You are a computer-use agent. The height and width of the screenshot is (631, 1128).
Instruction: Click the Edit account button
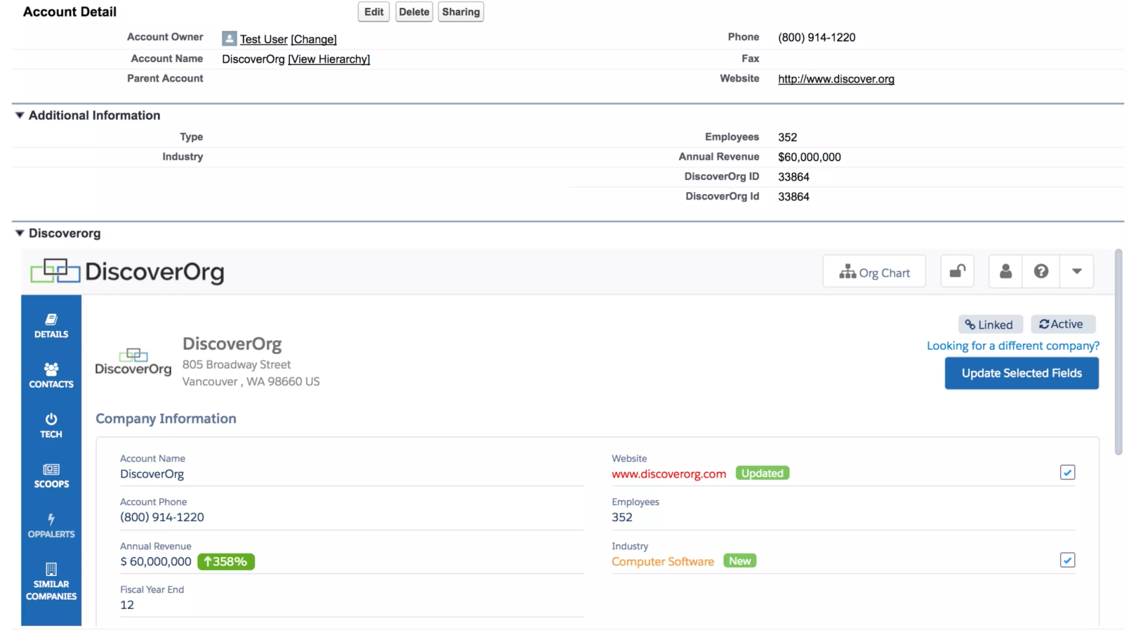pos(373,12)
